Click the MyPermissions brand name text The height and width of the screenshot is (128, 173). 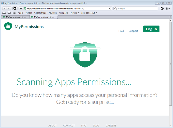[29, 27]
